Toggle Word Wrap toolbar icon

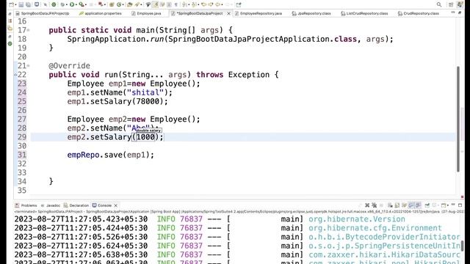tap(162, 5)
